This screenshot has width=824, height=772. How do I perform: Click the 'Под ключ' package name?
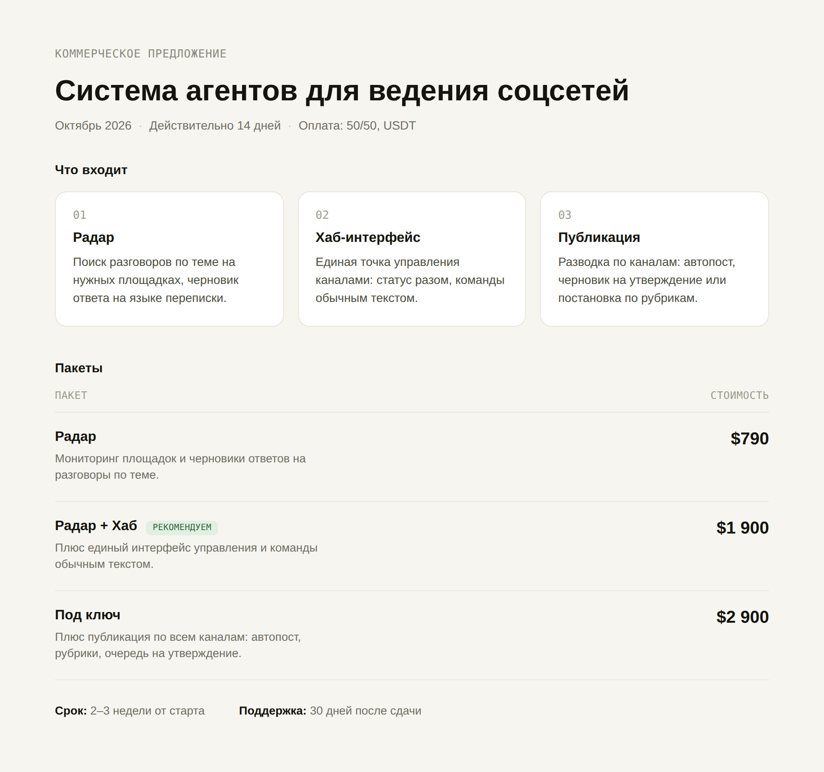click(88, 615)
